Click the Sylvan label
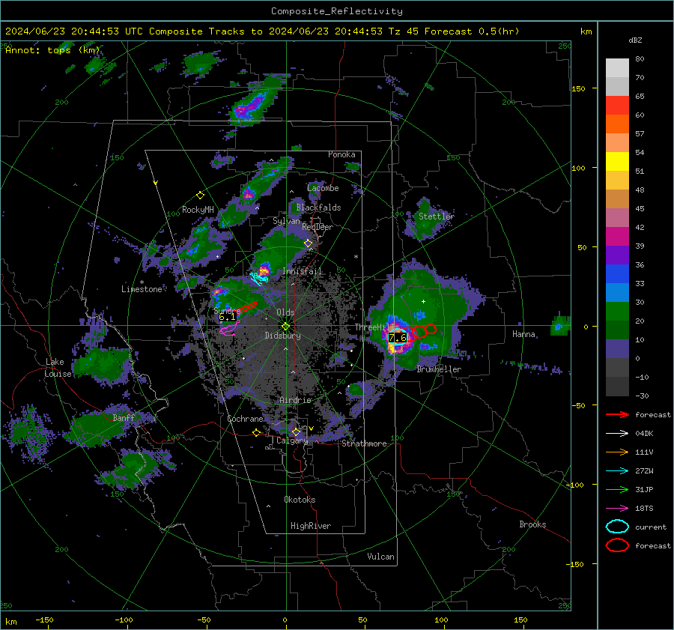 [x=286, y=221]
